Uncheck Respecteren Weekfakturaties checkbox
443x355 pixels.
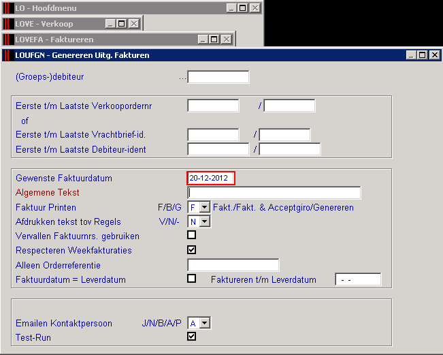point(191,249)
